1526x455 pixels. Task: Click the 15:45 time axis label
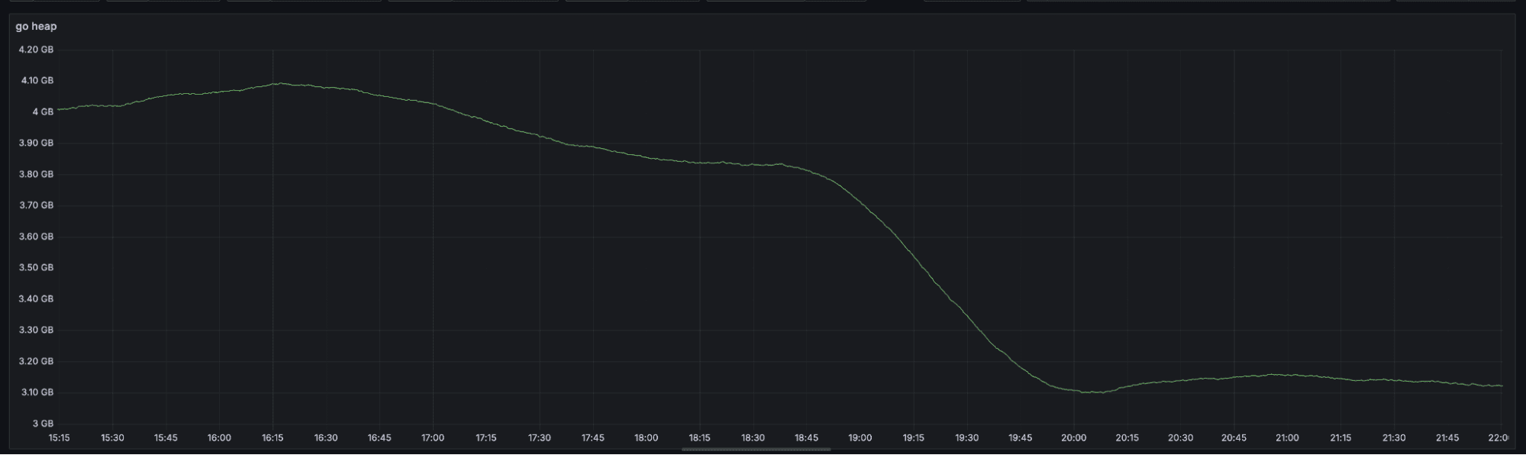[x=166, y=438]
